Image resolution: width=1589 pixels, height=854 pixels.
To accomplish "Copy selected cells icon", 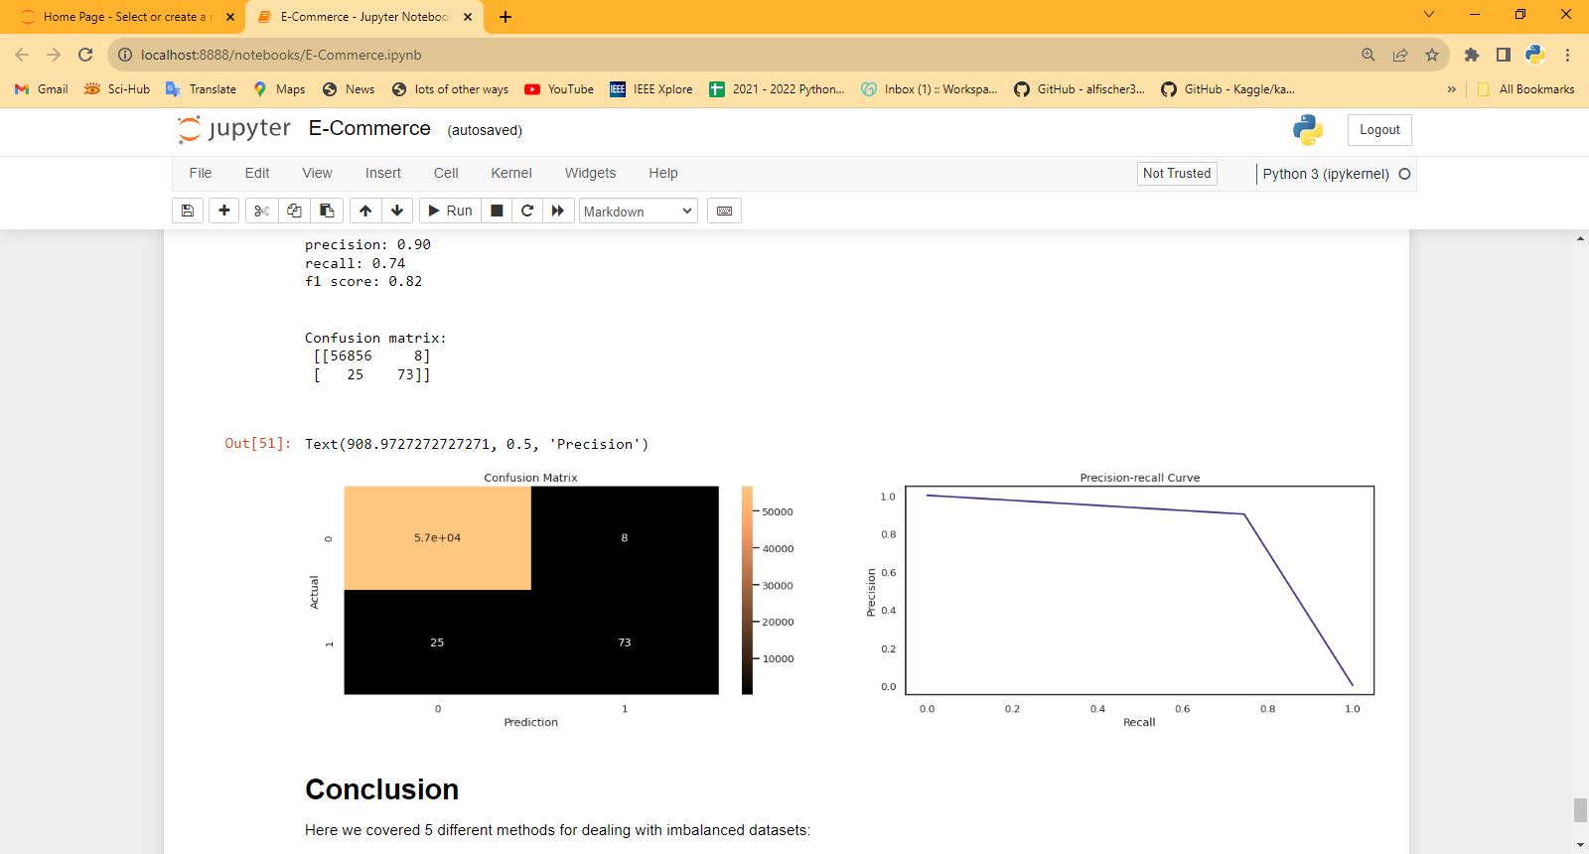I will point(294,211).
